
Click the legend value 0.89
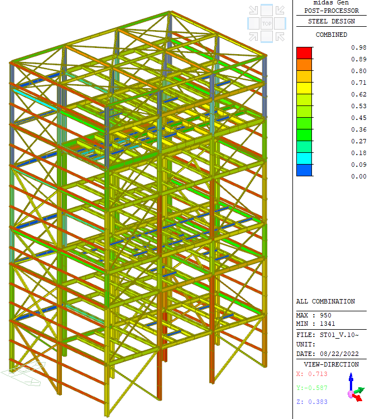tap(359, 59)
